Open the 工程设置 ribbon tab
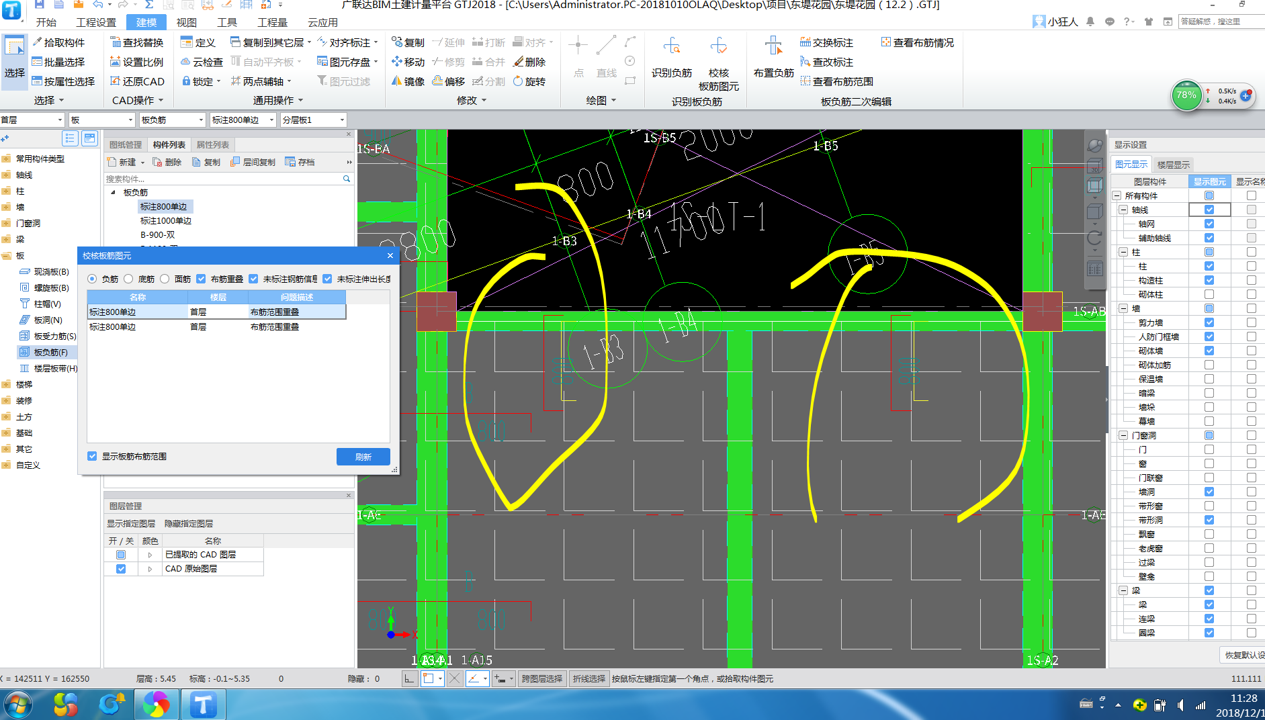Image resolution: width=1265 pixels, height=720 pixels. 96,22
